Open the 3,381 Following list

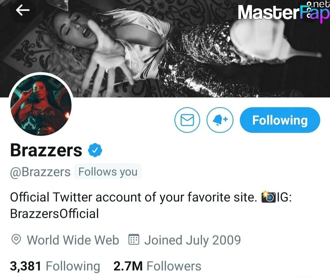pos(55,266)
